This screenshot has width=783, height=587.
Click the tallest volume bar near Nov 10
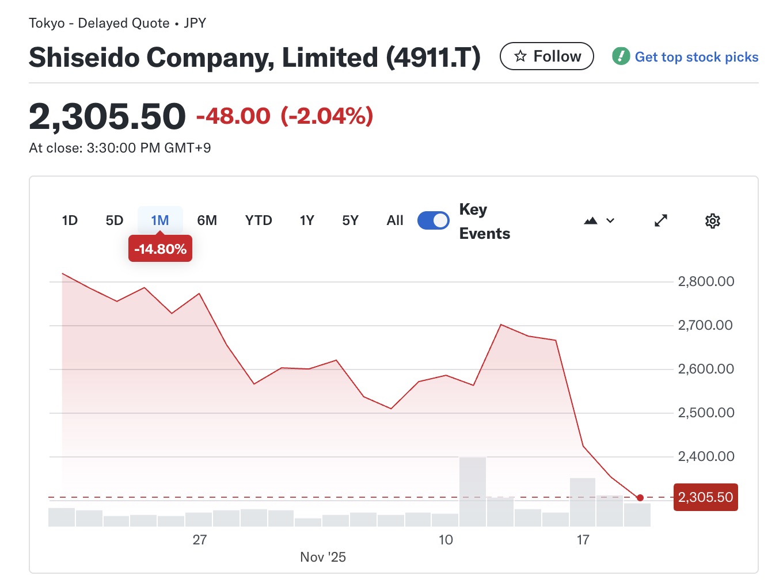click(x=473, y=492)
